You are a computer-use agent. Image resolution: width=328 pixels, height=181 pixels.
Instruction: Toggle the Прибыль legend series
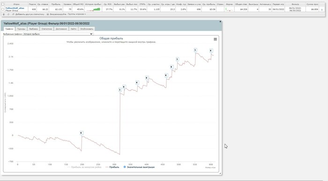click(112, 167)
